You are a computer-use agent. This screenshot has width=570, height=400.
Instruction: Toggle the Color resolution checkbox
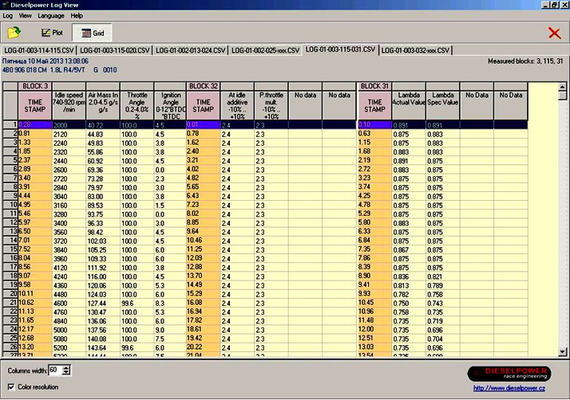pyautogui.click(x=10, y=386)
